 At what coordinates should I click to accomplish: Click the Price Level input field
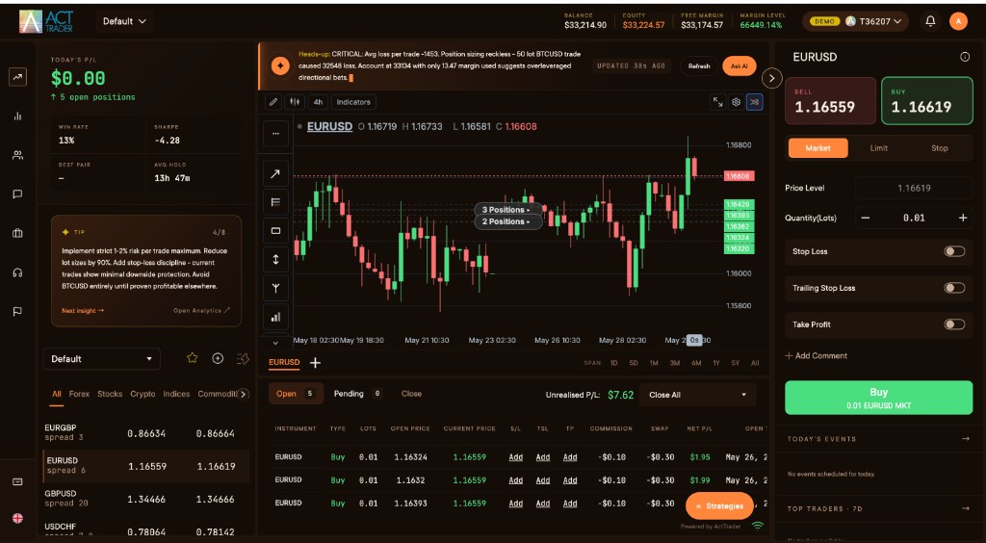(x=914, y=188)
